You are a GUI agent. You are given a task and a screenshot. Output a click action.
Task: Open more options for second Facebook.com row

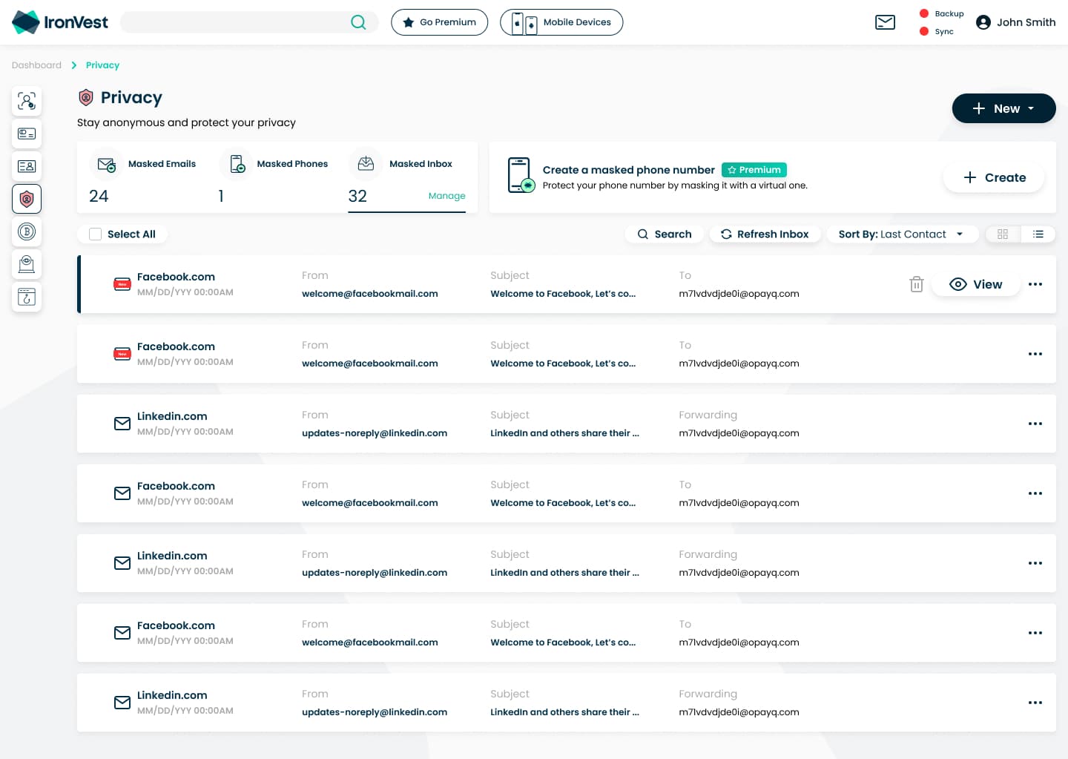point(1035,354)
